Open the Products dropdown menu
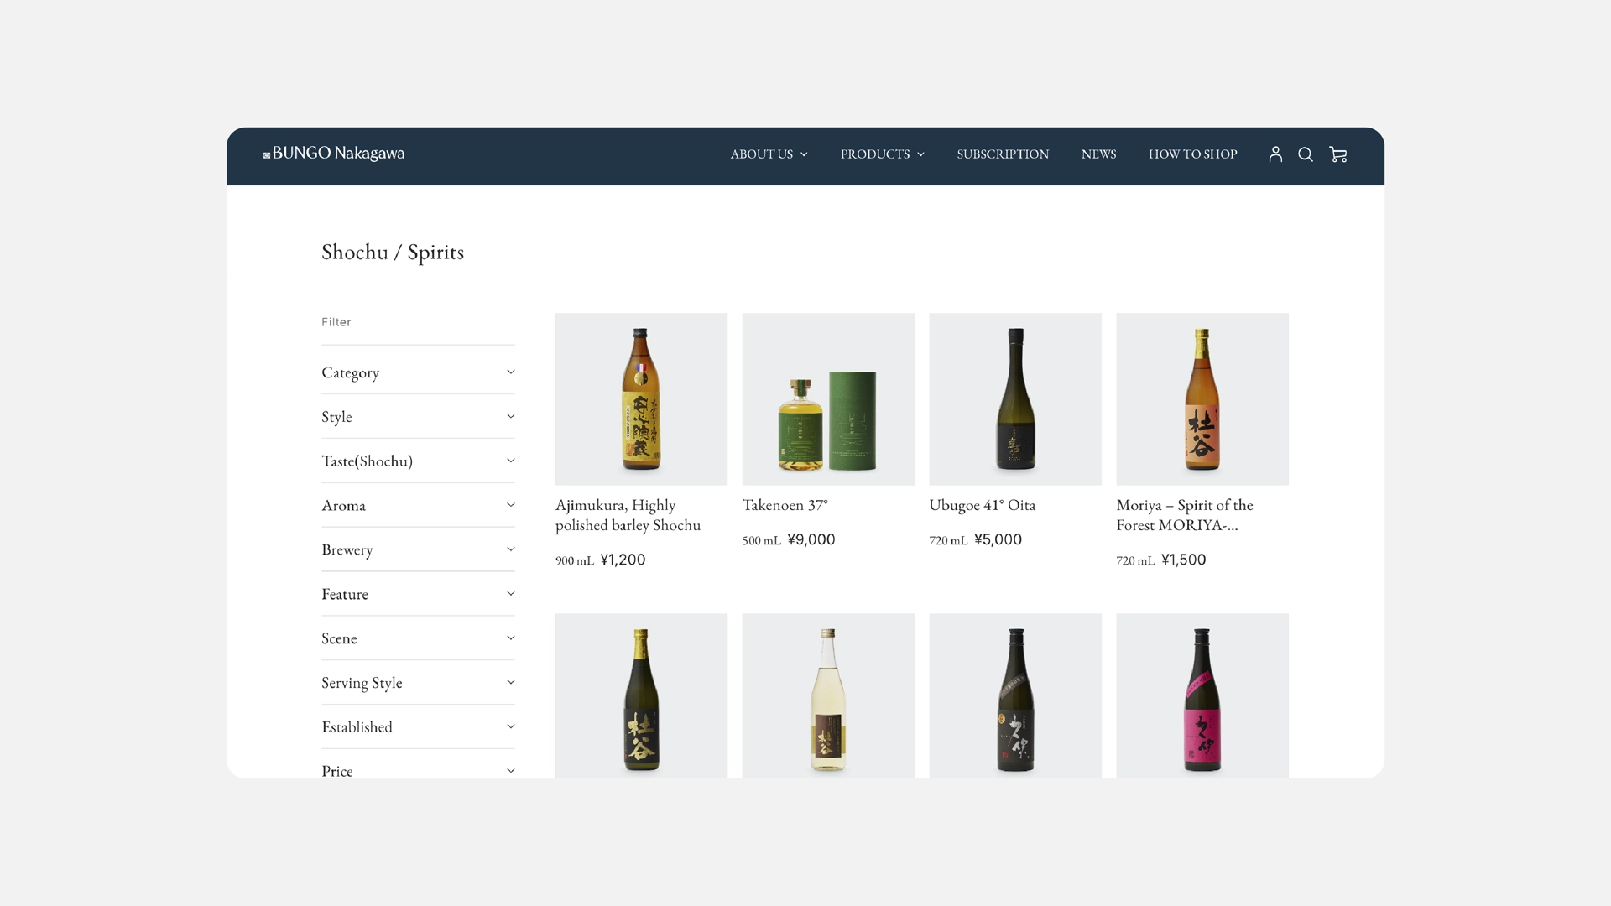 (x=882, y=154)
